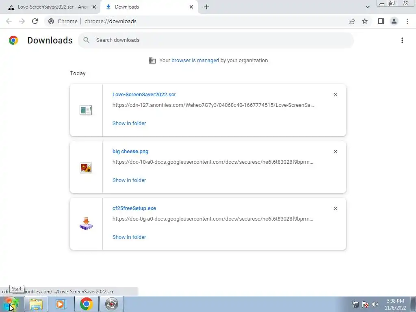Click the Chrome logo next to Downloads title

point(13,40)
